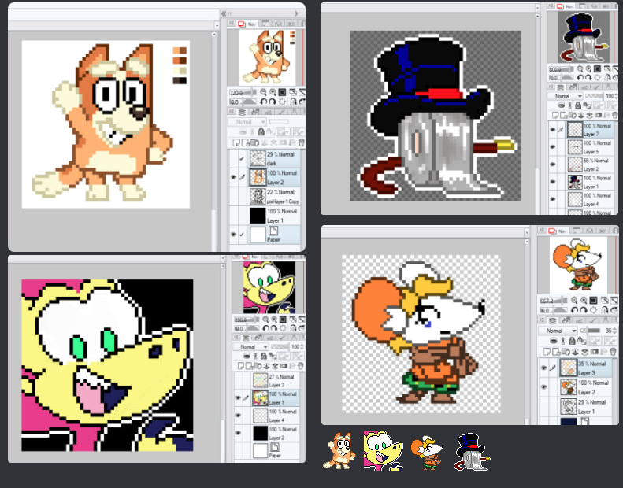Open Navigator tab in orange dog window
This screenshot has width=623, height=488.
coord(247,24)
